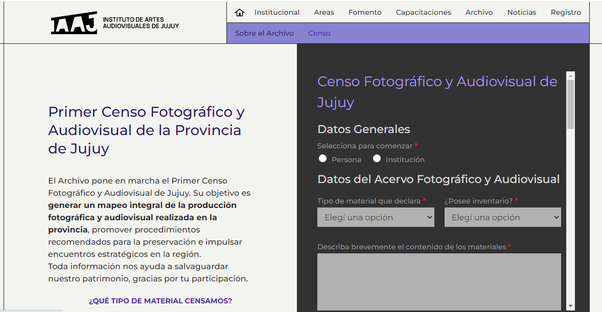The width and height of the screenshot is (602, 312).
Task: Click the home icon in navigation bar
Action: (x=240, y=13)
